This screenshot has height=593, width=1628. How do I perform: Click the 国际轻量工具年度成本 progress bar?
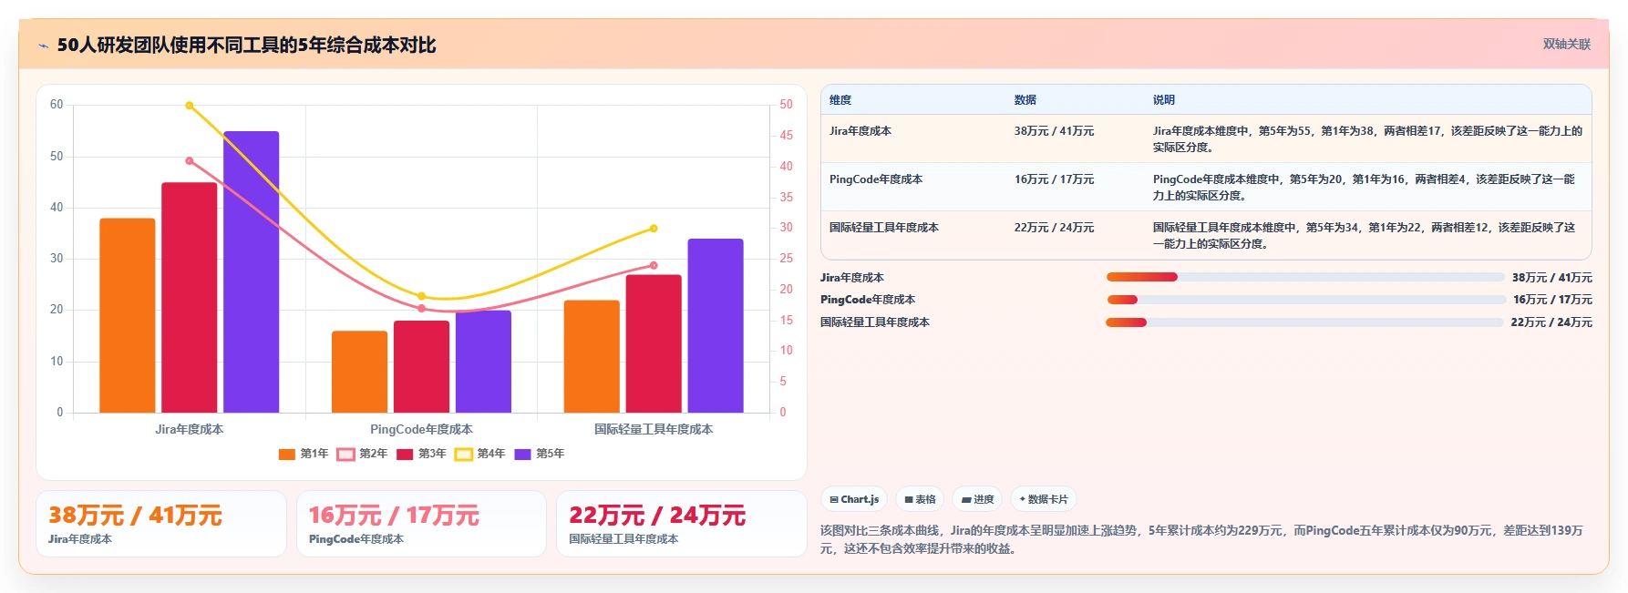point(1305,322)
